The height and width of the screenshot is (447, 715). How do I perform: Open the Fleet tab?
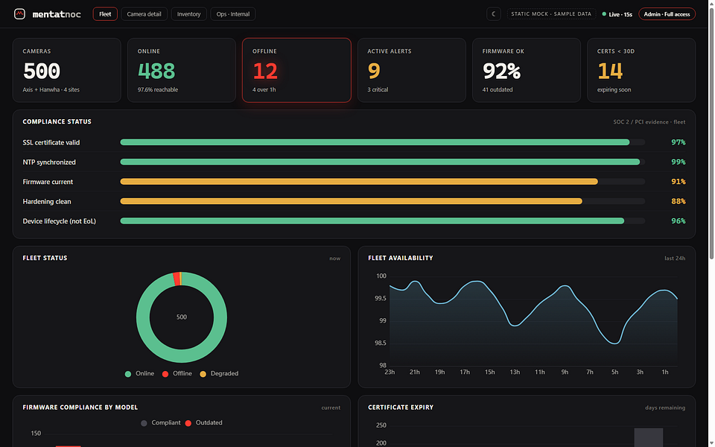(105, 14)
